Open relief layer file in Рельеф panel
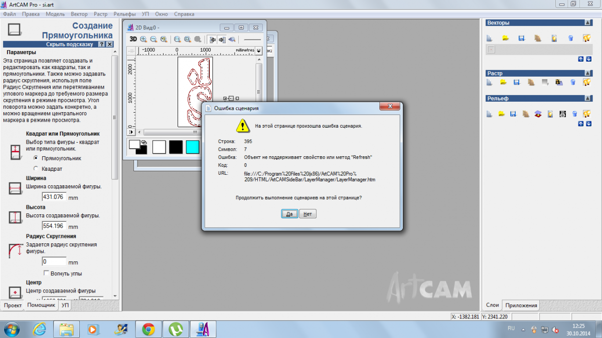This screenshot has height=338, width=602. pos(501,114)
